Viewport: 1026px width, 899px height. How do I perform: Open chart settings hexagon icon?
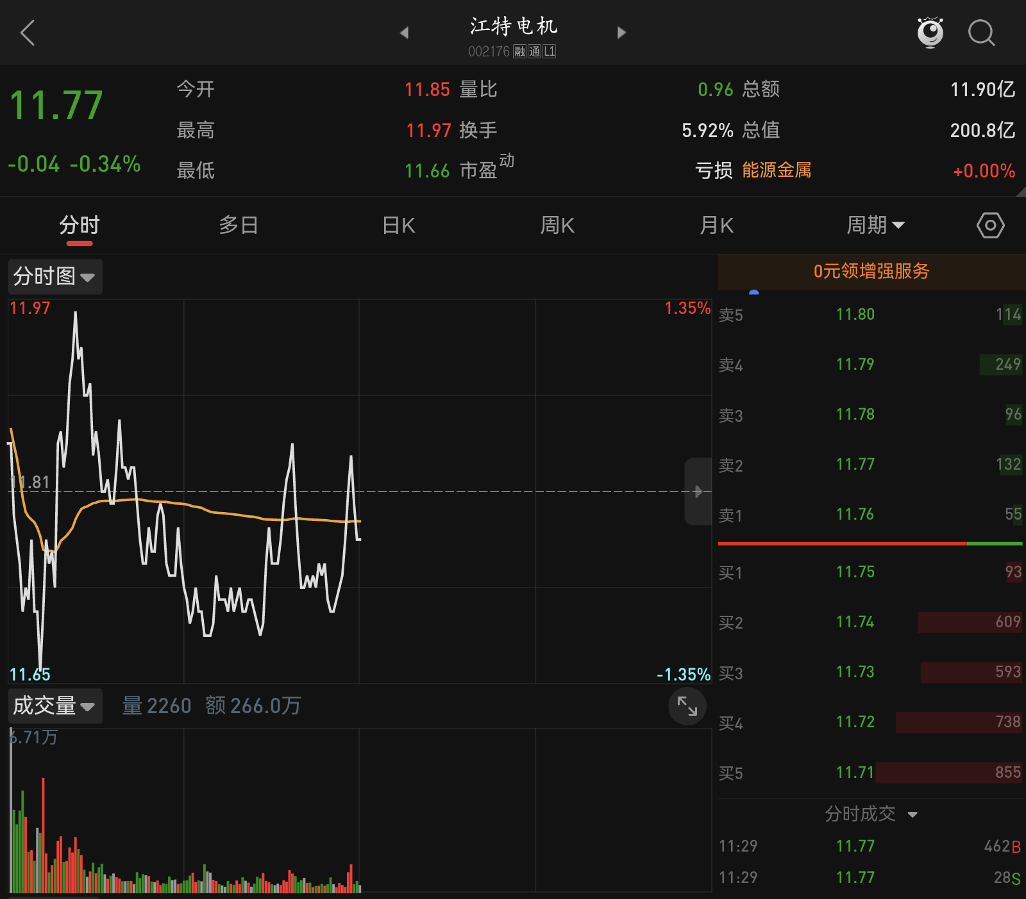tap(990, 226)
